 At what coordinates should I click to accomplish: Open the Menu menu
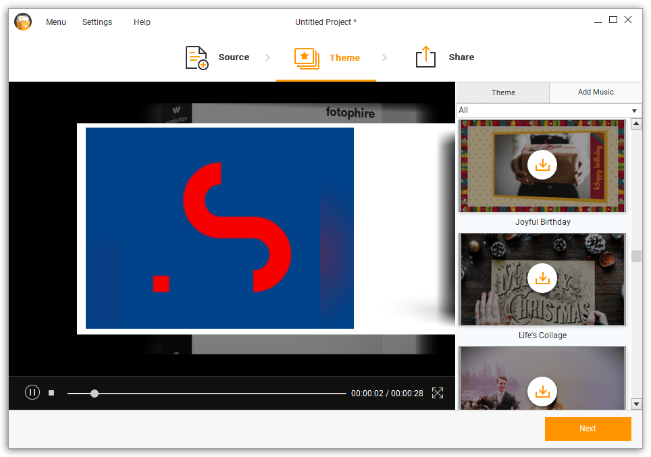tap(56, 22)
